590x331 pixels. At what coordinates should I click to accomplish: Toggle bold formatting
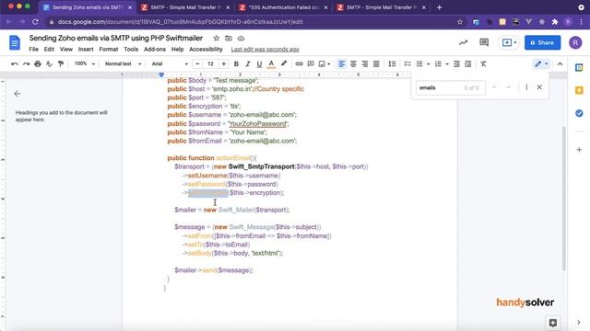point(236,64)
